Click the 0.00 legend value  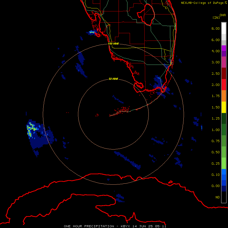216,186
